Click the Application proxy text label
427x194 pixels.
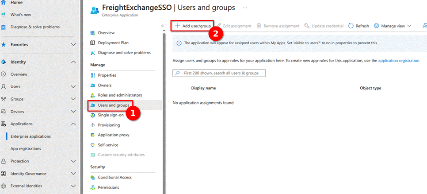114,135
